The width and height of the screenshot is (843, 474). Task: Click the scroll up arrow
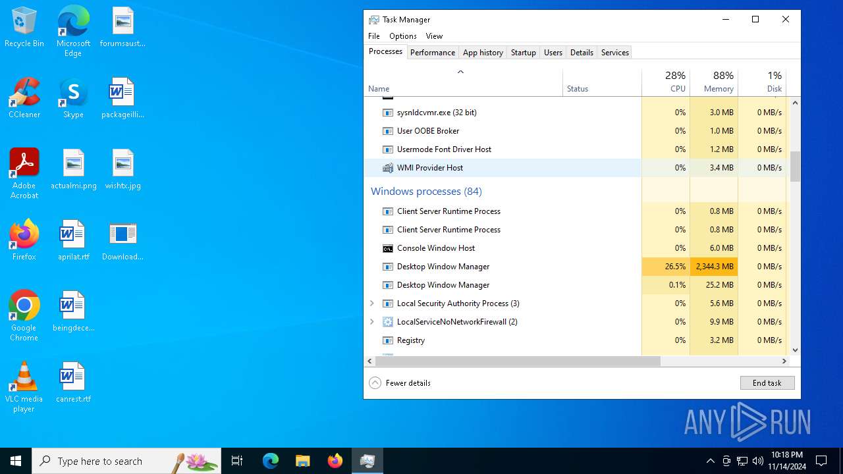pos(795,103)
